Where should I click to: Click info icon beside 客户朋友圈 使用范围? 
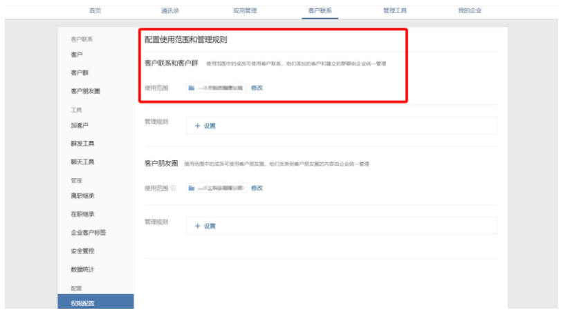click(173, 188)
